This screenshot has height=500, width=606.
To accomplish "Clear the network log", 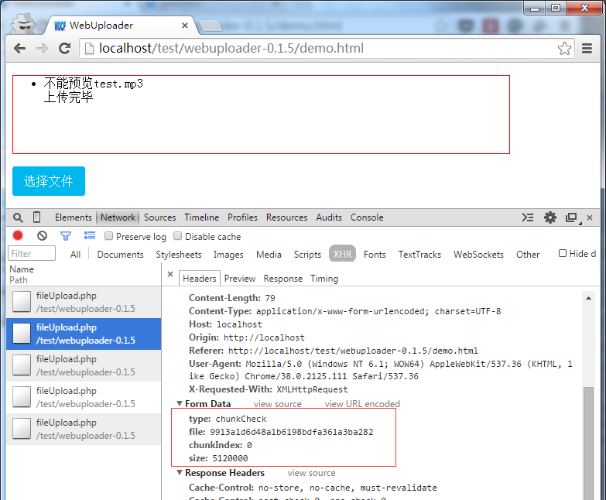I will [x=42, y=235].
